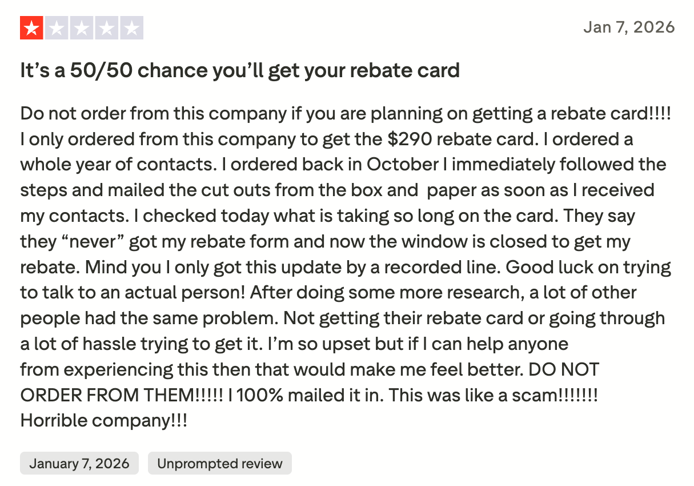Image resolution: width=694 pixels, height=486 pixels.
Task: Click the 'Jan 7, 2026' date at top right
Action: (x=628, y=27)
